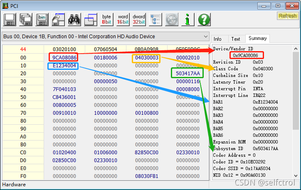Click the Cacheline Size summary line

click(238, 75)
